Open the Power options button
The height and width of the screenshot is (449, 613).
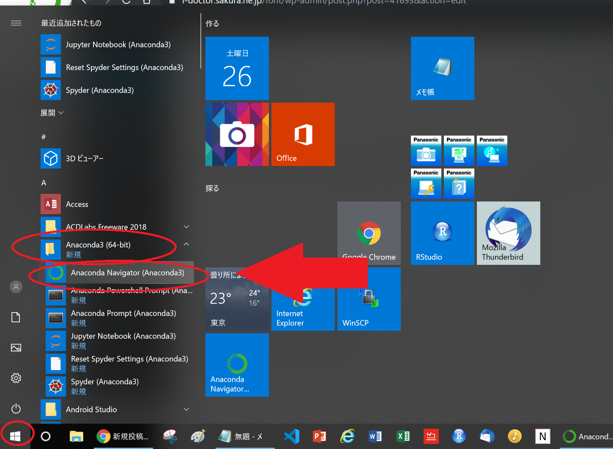click(x=16, y=408)
